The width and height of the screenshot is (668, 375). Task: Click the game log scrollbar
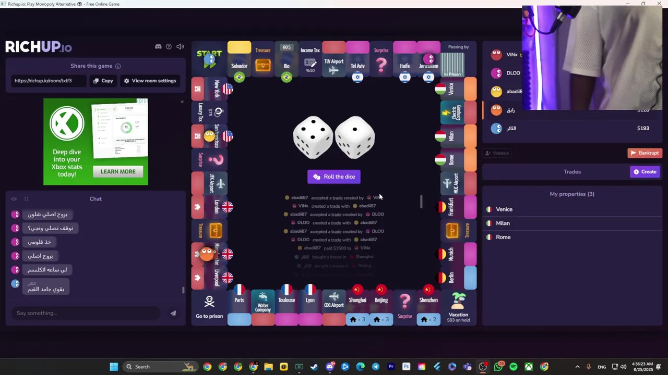[x=421, y=202]
